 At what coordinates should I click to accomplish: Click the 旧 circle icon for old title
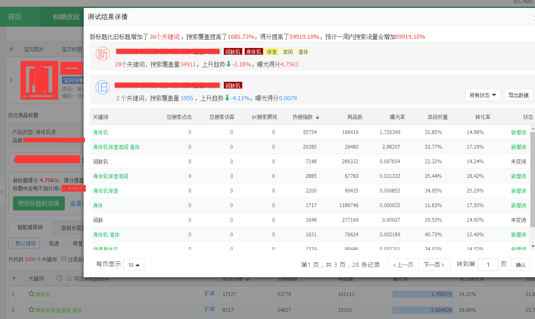coord(102,87)
